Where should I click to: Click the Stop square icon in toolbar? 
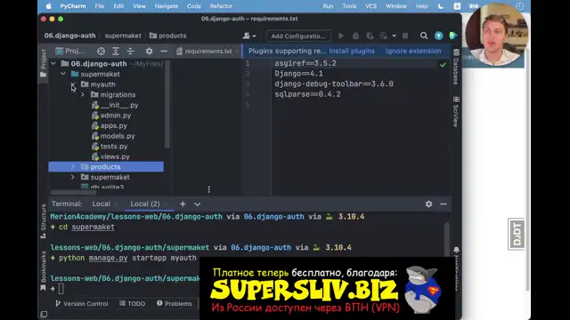click(x=405, y=36)
